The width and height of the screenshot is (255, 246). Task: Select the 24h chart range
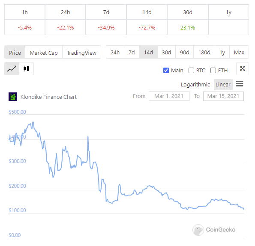click(x=115, y=52)
